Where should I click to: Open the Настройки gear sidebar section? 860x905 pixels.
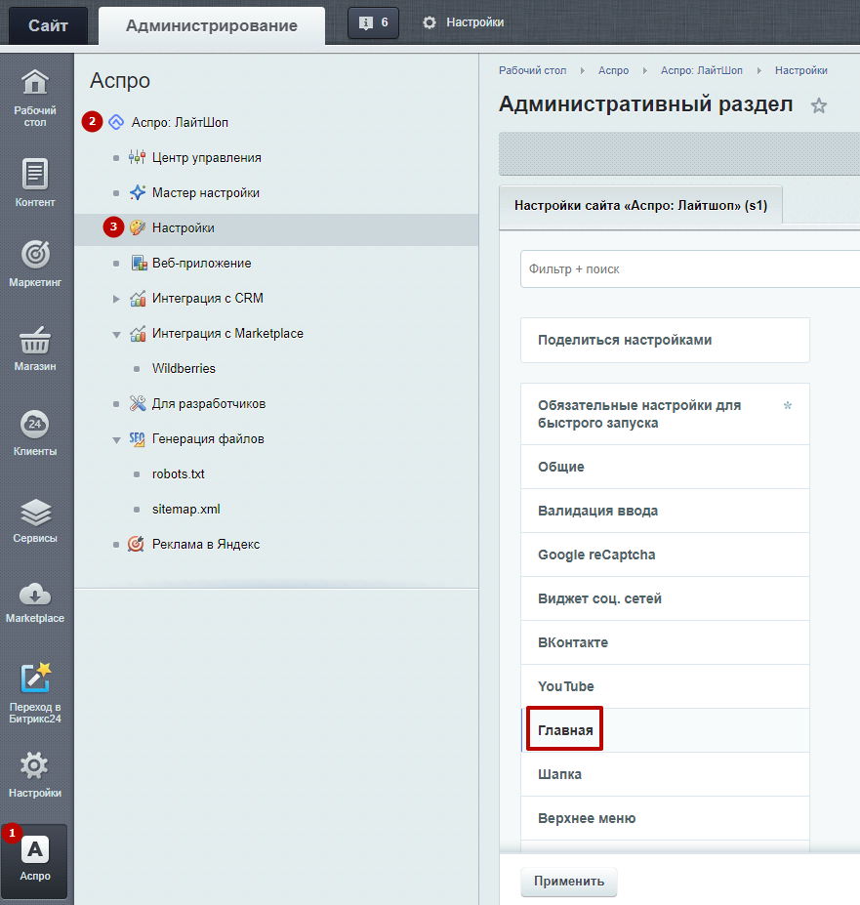[35, 774]
